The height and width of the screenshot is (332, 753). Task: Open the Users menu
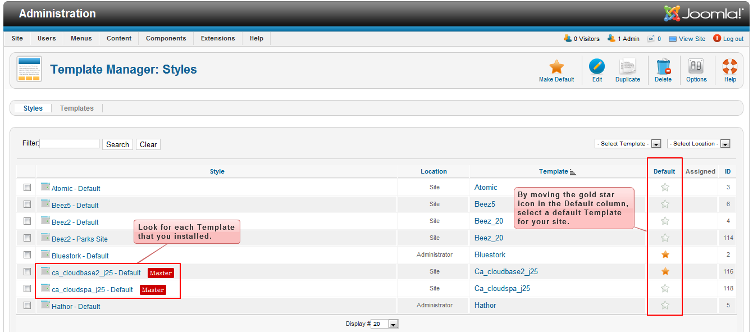[x=47, y=38]
